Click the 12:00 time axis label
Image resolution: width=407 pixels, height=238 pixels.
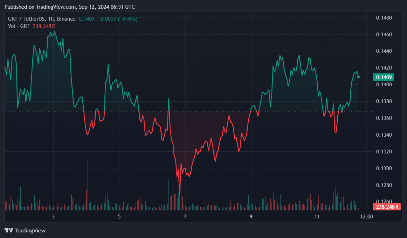tap(366, 216)
